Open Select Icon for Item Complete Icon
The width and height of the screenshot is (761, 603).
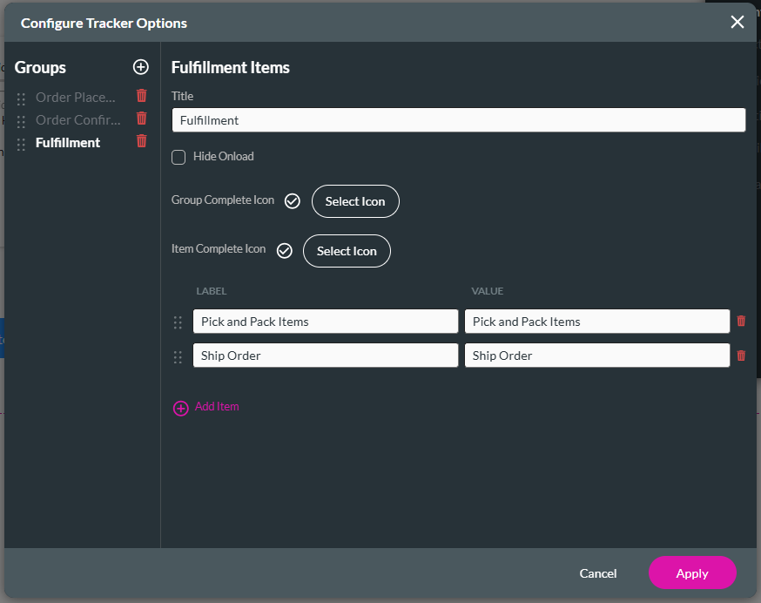click(x=347, y=251)
